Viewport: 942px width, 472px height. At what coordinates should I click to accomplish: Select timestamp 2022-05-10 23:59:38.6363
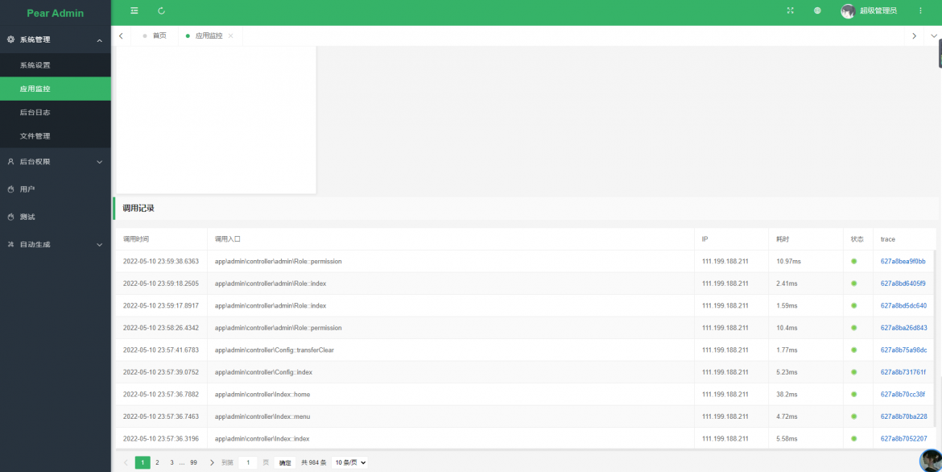tap(161, 262)
